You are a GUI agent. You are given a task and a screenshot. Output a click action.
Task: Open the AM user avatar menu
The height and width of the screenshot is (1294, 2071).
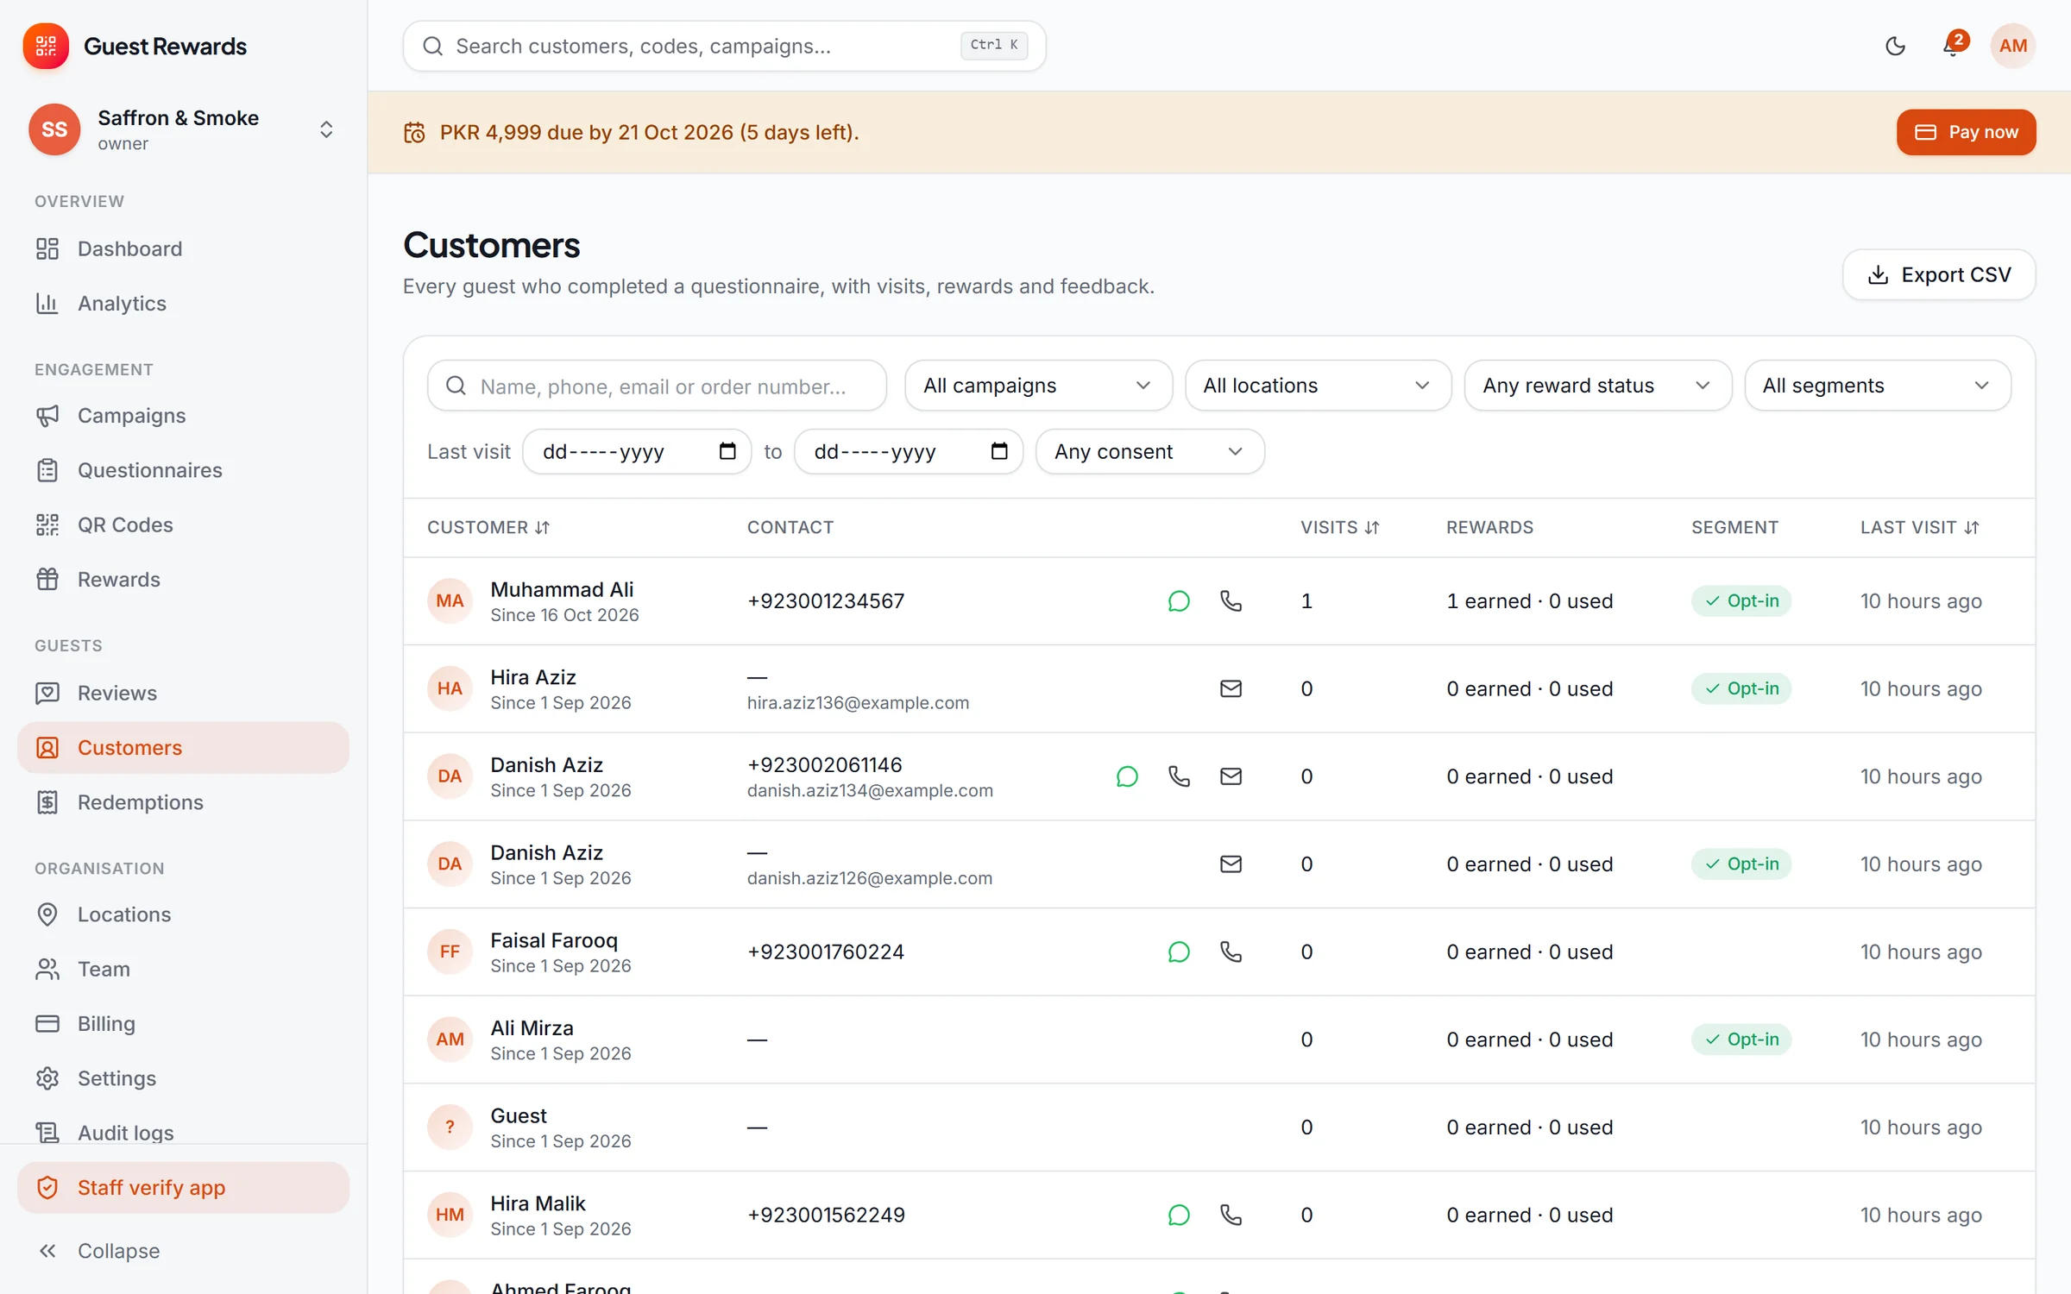coord(2012,46)
